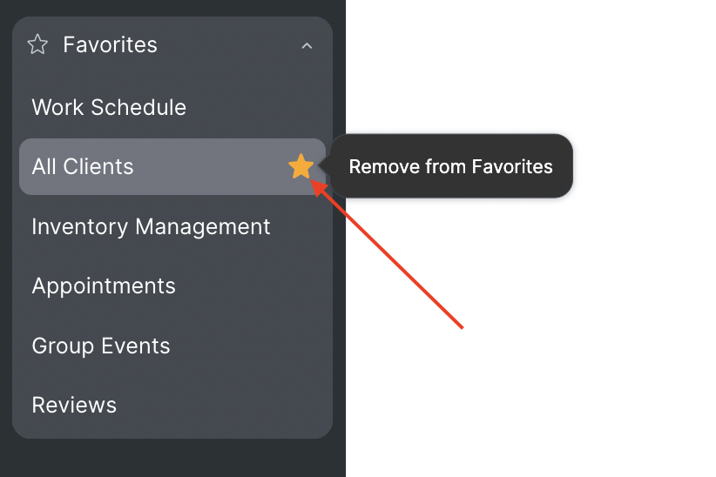Open Inventory Management from Favorites
Viewport: 716px width, 477px height.
151,226
